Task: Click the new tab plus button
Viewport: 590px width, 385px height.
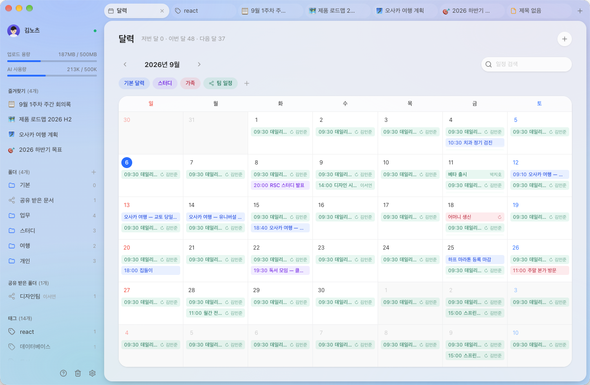Action: 580,11
